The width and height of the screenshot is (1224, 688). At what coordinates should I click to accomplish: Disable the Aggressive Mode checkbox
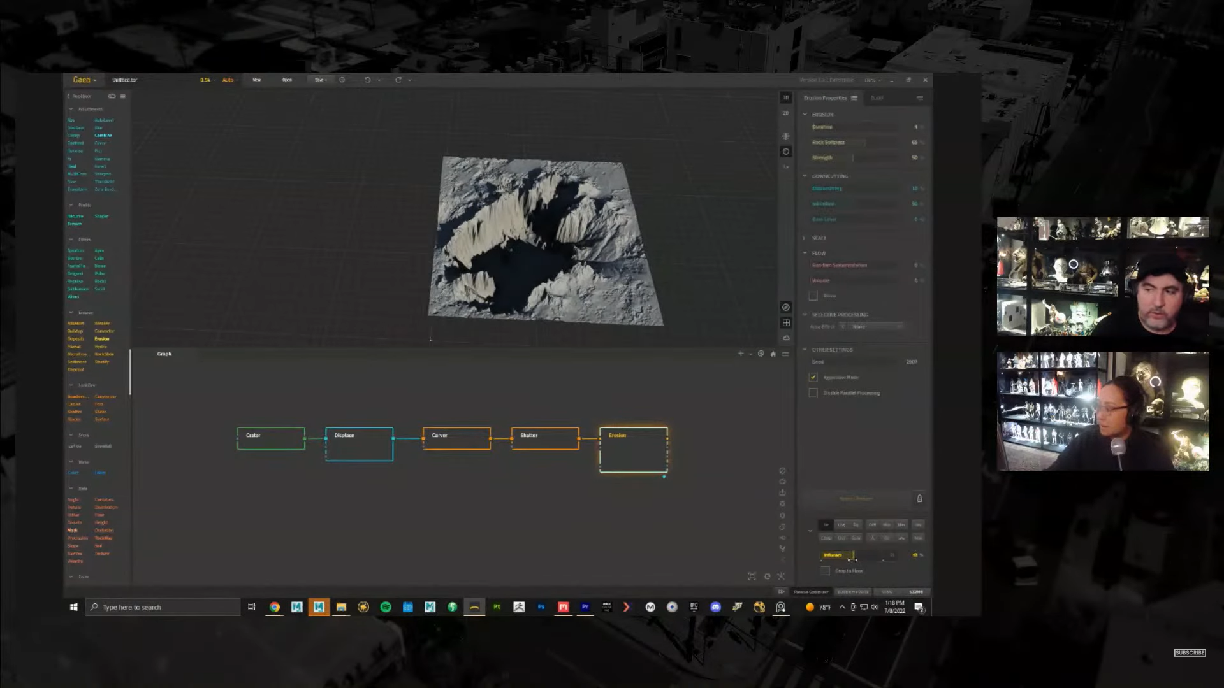pyautogui.click(x=813, y=378)
